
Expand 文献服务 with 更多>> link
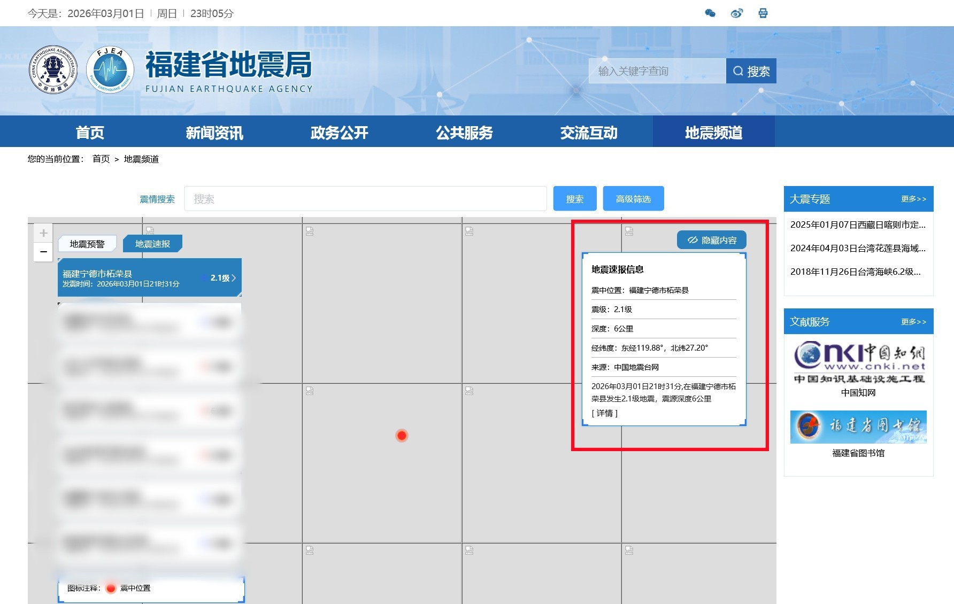(913, 322)
